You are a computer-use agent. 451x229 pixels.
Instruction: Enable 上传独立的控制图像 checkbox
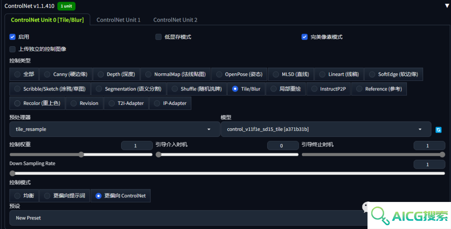coord(13,49)
